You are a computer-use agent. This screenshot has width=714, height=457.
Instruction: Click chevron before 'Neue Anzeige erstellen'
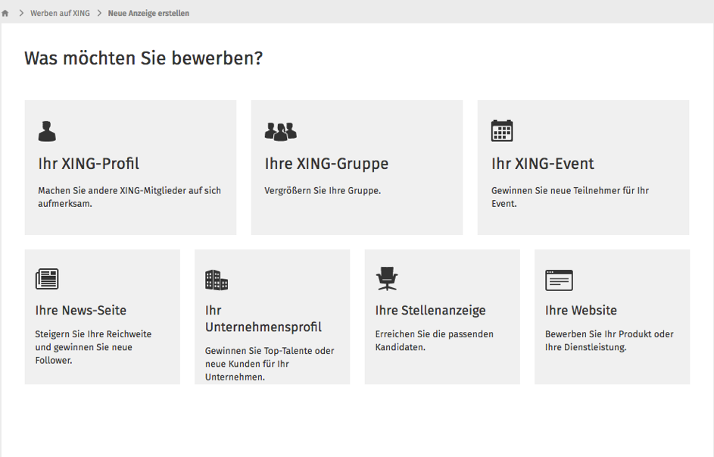pos(99,13)
